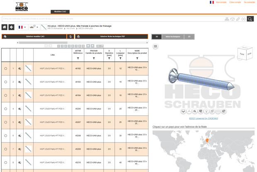Click the transparent cube icon under the 3D viewer
The width and height of the screenshot is (257, 172).
(212, 111)
